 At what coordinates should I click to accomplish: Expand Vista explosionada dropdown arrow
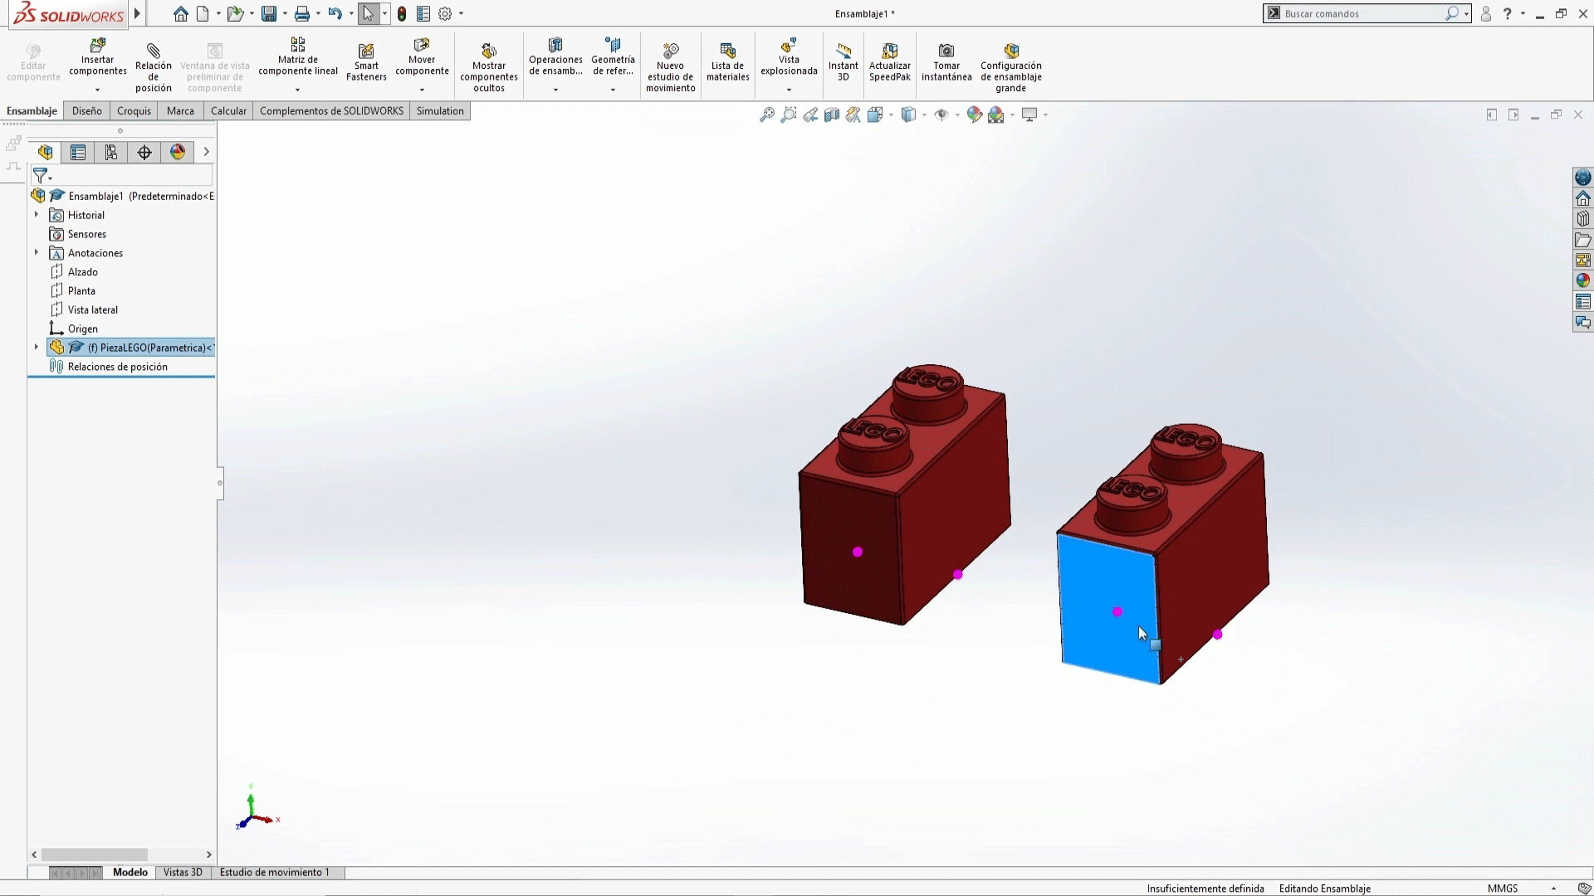tap(789, 90)
